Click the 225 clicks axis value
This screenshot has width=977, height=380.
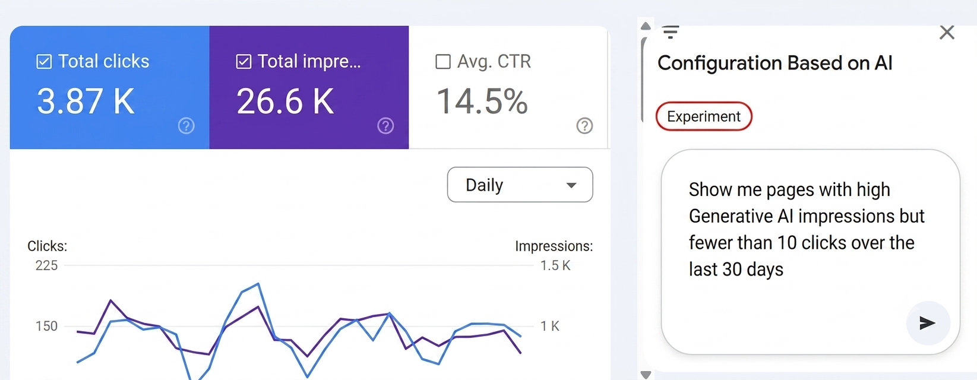pos(46,265)
